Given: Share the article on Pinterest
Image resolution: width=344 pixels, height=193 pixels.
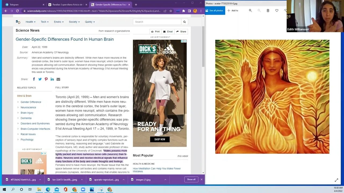Looking at the screenshot, I should click(x=46, y=79).
